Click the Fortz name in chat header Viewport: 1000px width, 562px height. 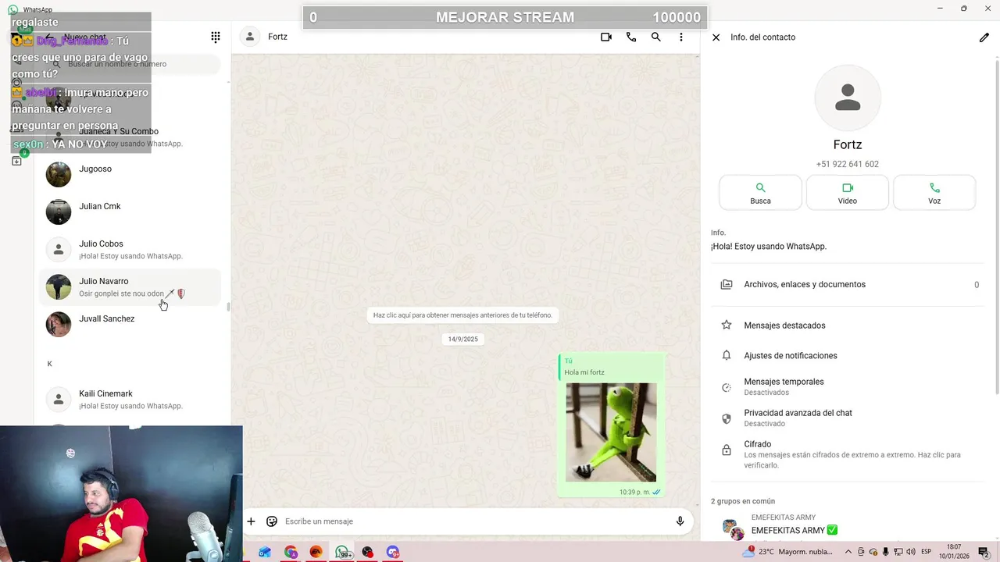click(x=277, y=37)
